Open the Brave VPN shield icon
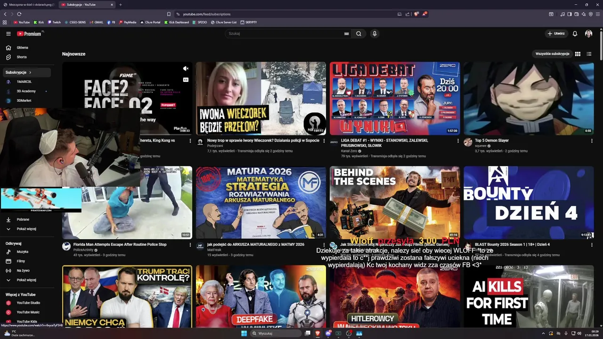 tap(590, 14)
